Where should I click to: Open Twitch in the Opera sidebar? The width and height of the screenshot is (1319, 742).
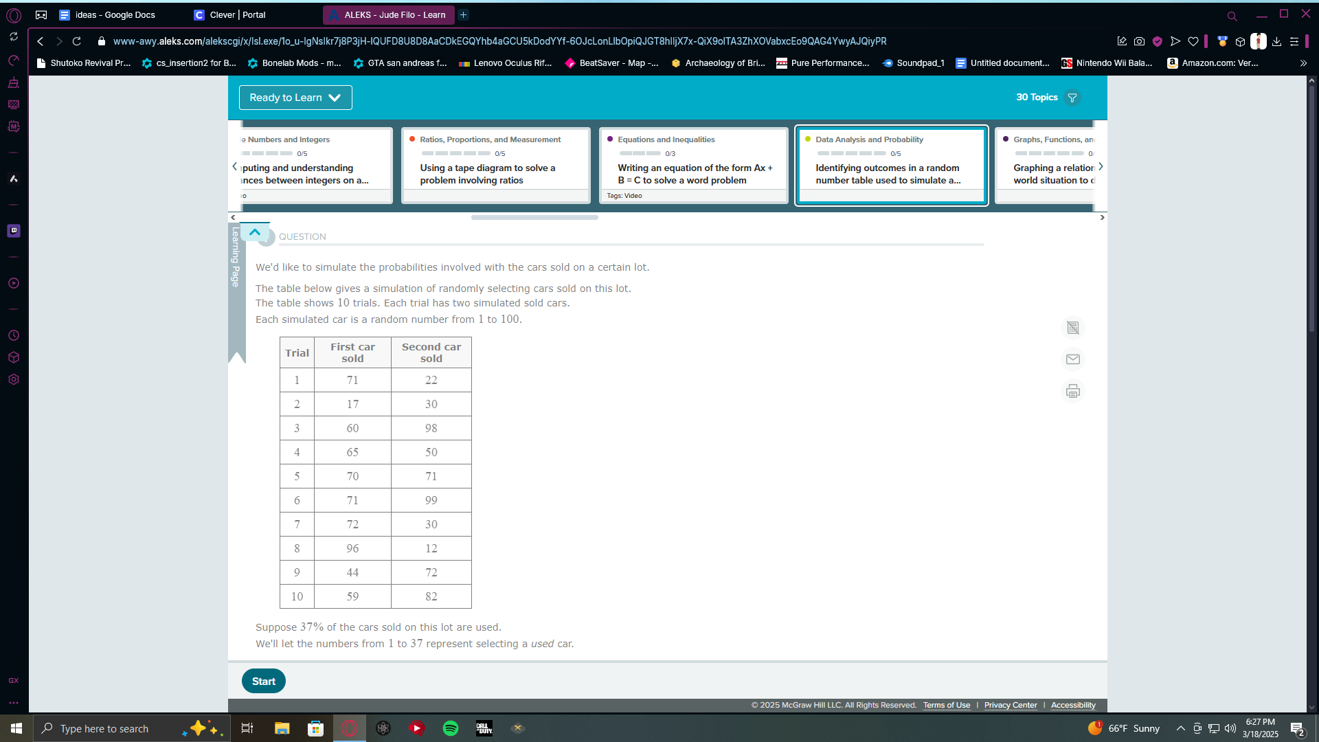pos(14,231)
